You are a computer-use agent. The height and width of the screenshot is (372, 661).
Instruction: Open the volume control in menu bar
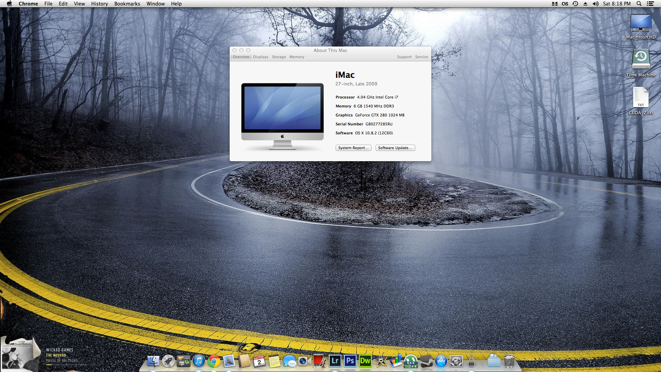[596, 4]
